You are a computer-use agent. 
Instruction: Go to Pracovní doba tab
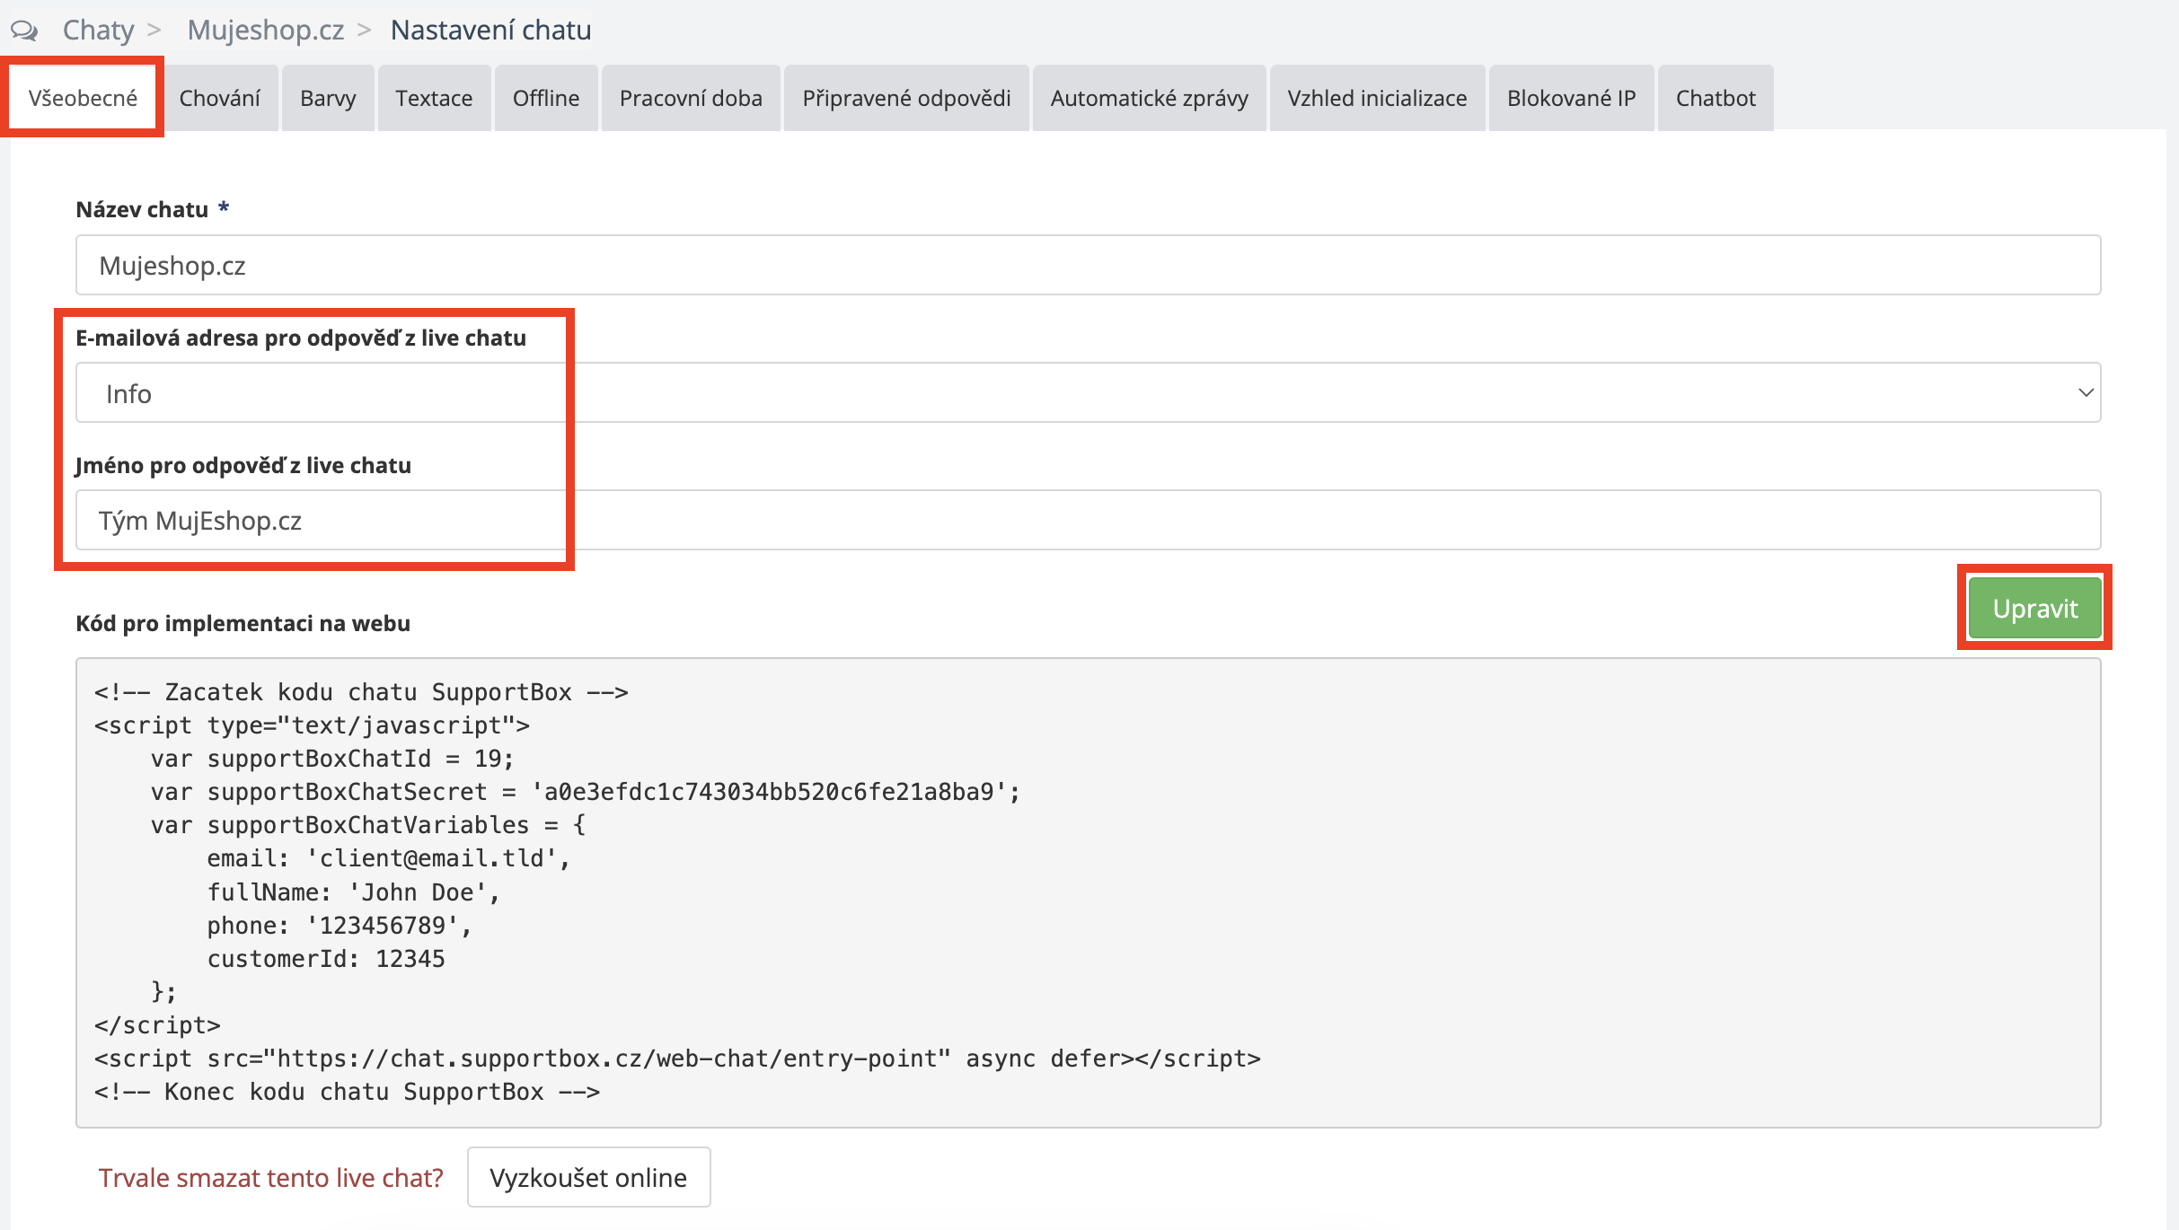(691, 98)
